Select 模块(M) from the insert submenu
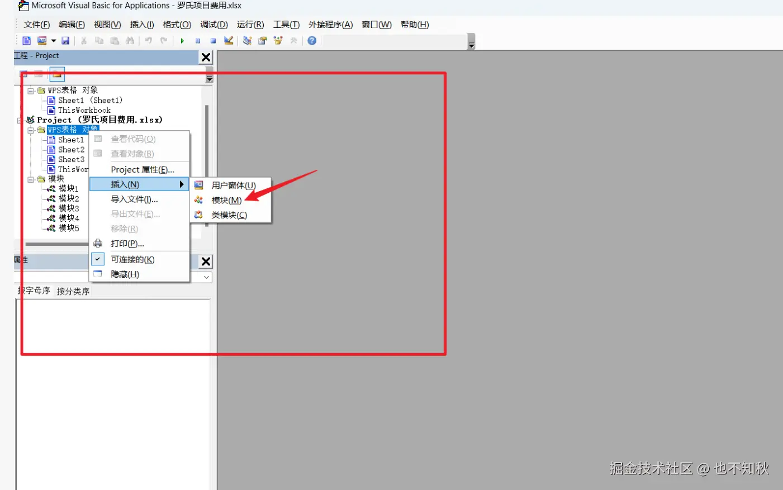The height and width of the screenshot is (490, 783). coord(226,200)
